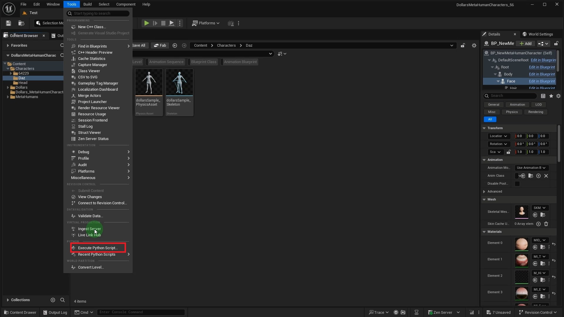
Task: Click the Disable Post Process checkbox
Action: pos(517,184)
